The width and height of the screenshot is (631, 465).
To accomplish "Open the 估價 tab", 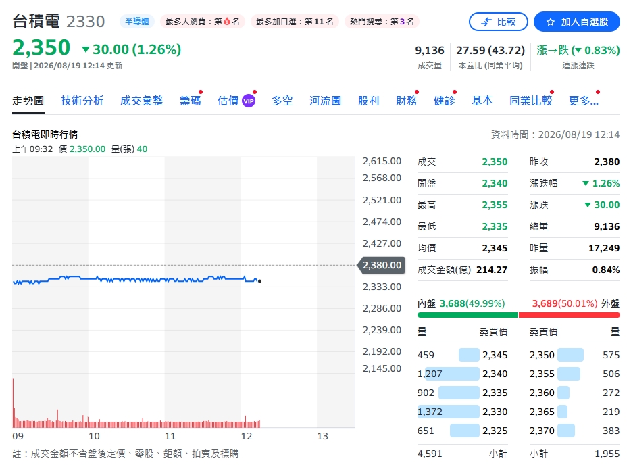I will pos(228,101).
